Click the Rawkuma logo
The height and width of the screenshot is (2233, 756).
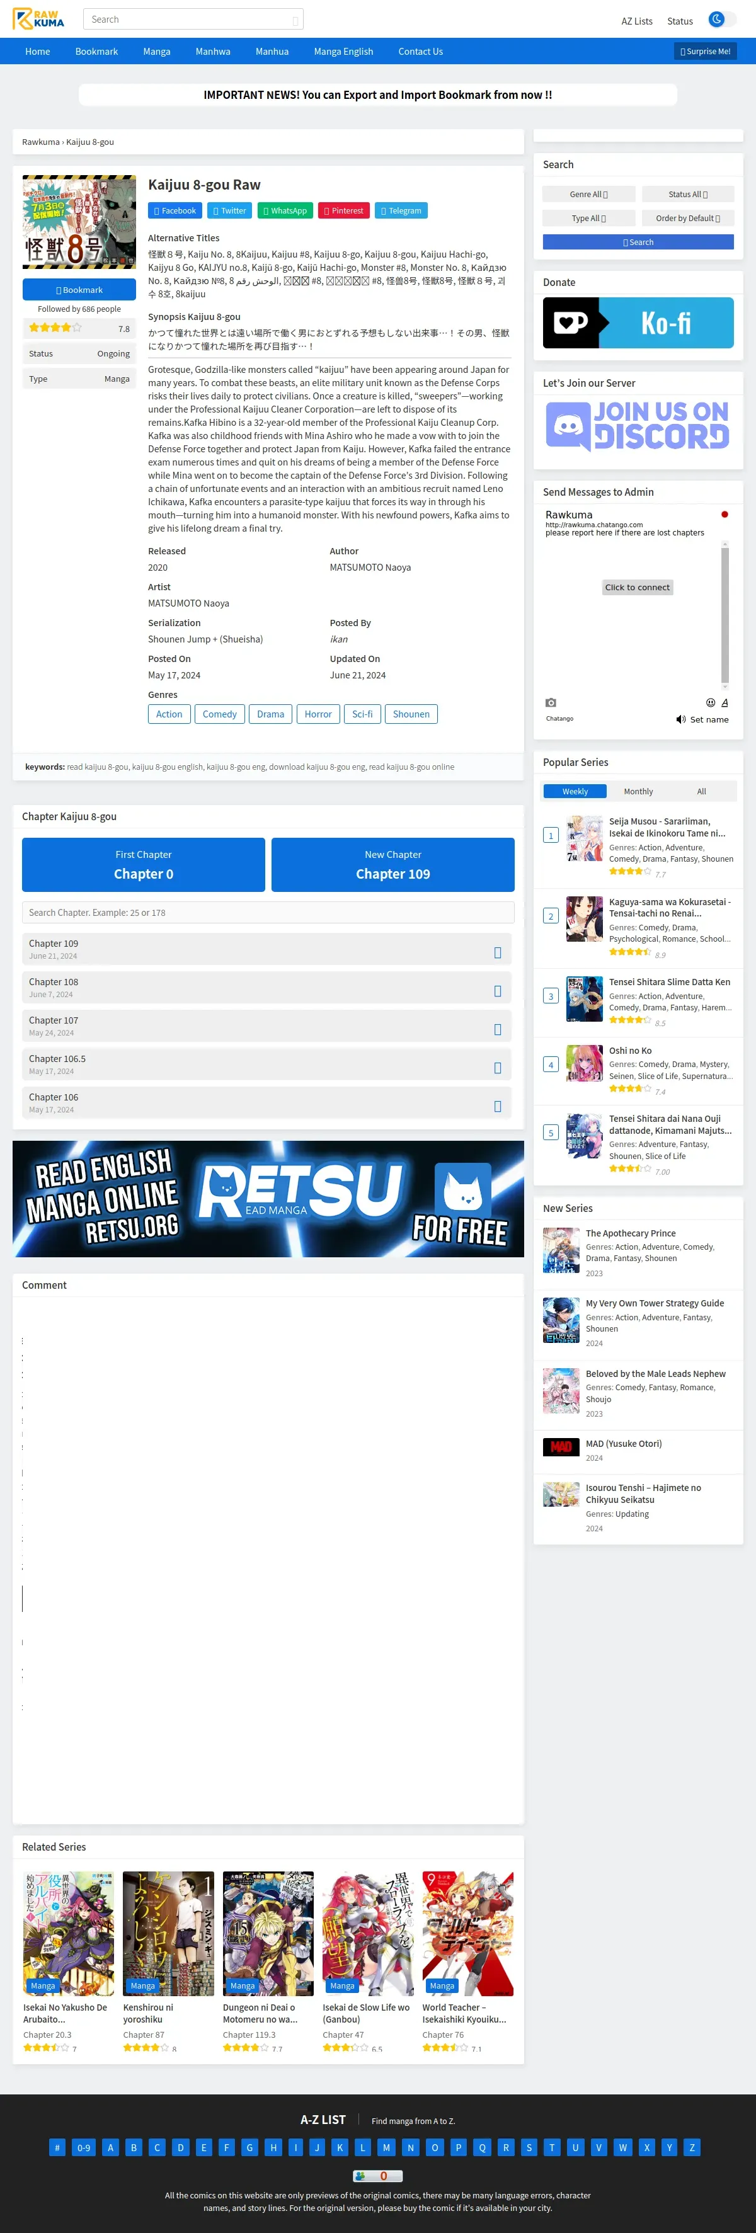pos(38,19)
